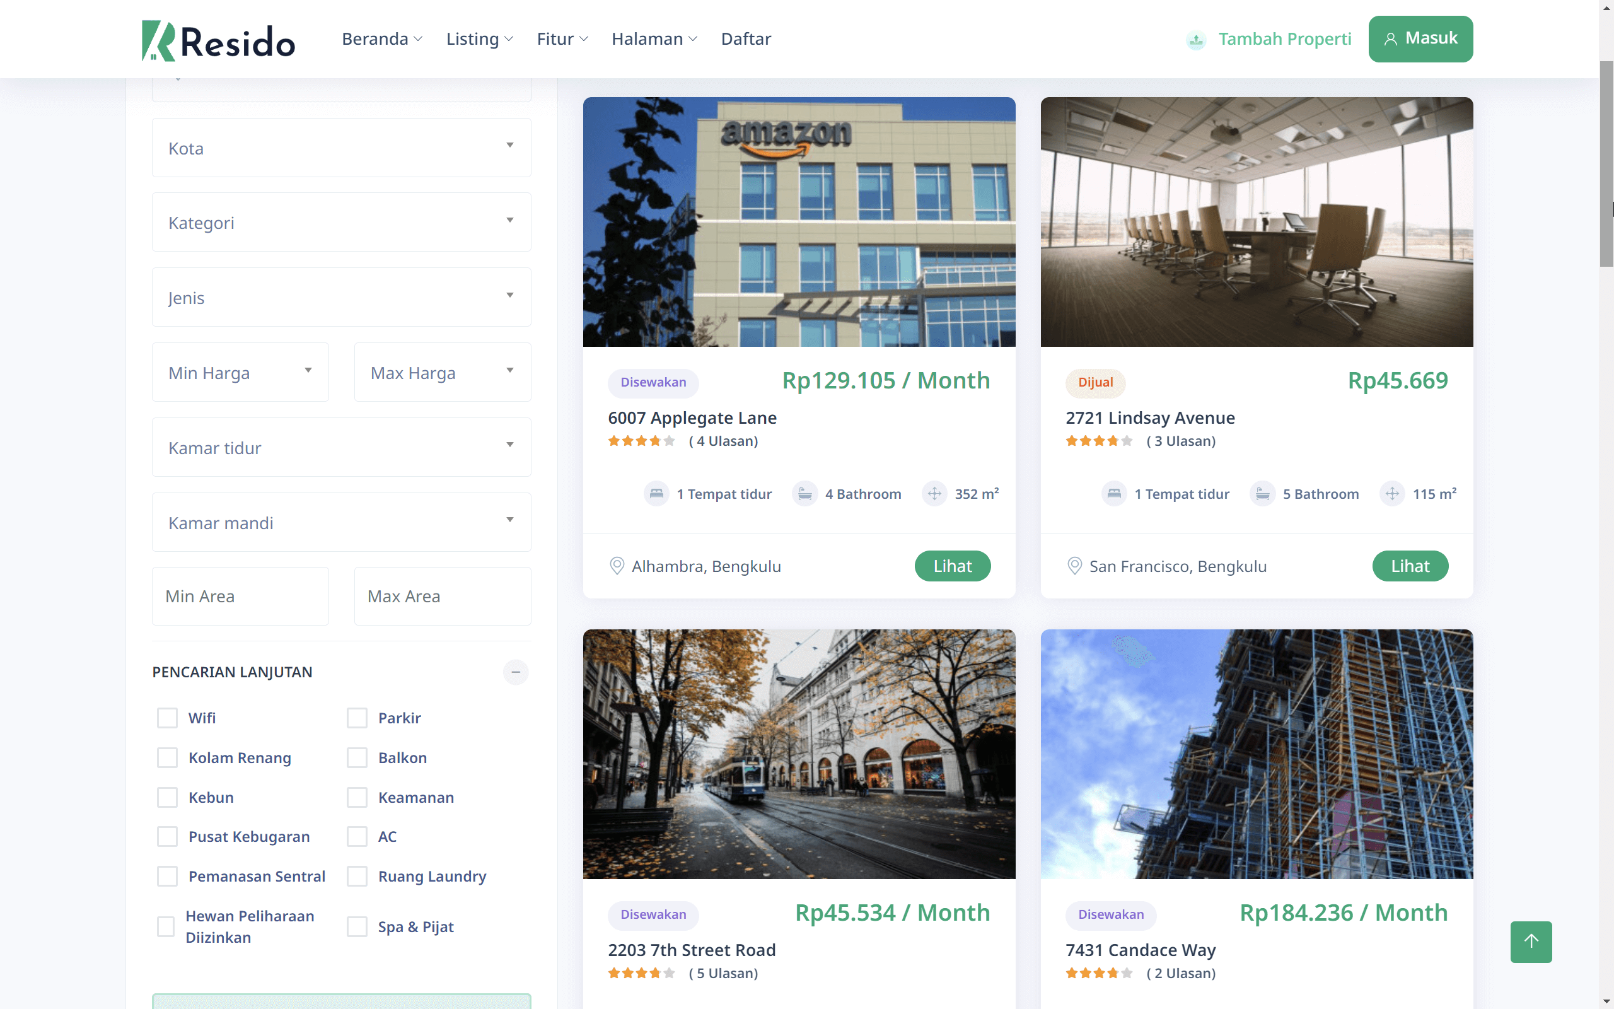Image resolution: width=1614 pixels, height=1009 pixels.
Task: Expand the Kamar tidur dropdown
Action: click(x=342, y=447)
